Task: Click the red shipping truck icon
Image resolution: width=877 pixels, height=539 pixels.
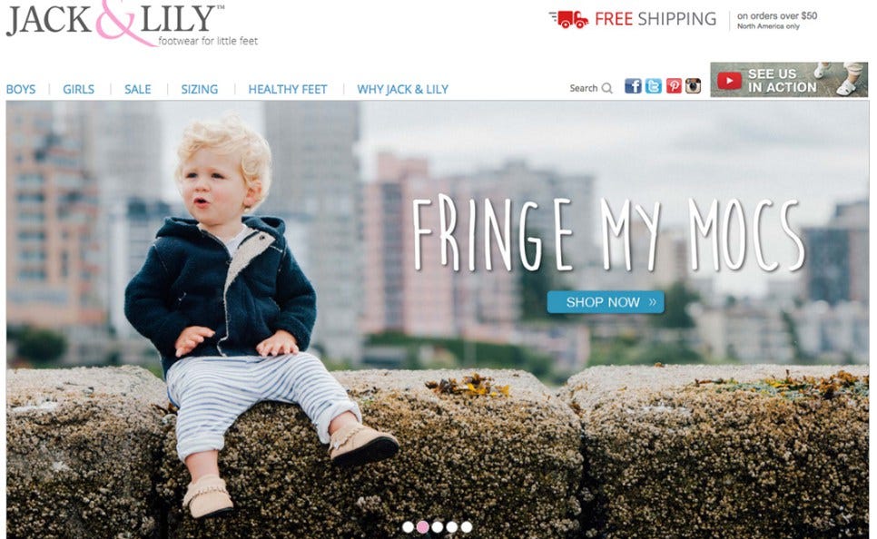Action: coord(568,19)
